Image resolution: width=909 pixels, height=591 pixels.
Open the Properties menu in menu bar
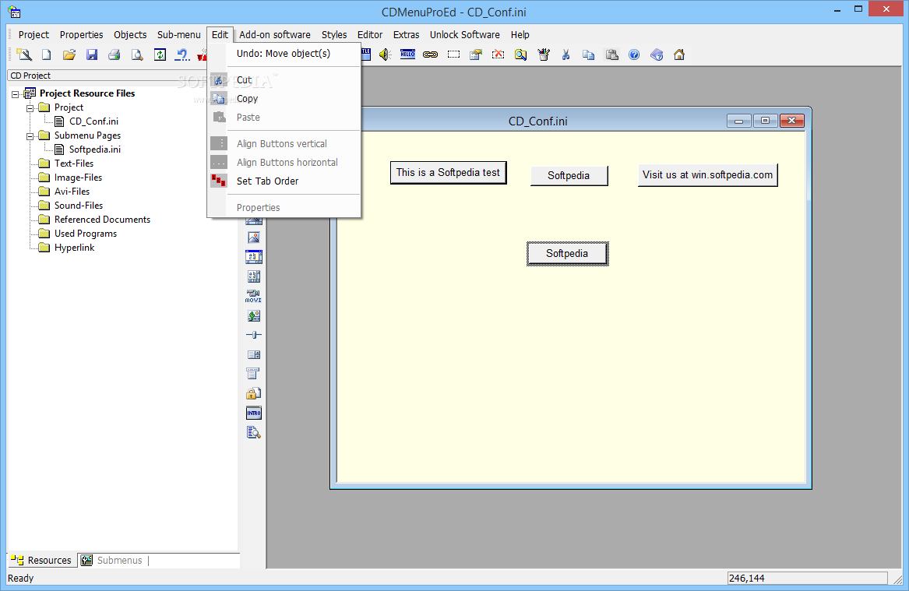(x=81, y=35)
